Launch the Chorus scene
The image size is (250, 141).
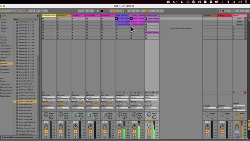[x=234, y=24]
